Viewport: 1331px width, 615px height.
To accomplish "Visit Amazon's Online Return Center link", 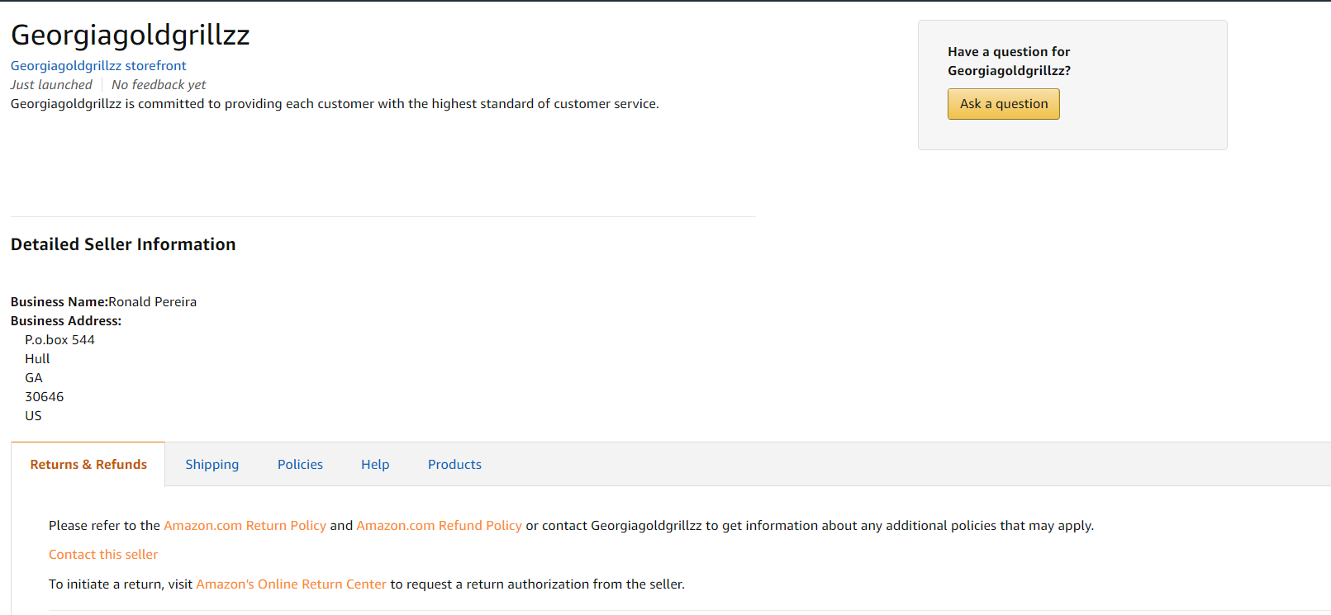I will tap(291, 584).
